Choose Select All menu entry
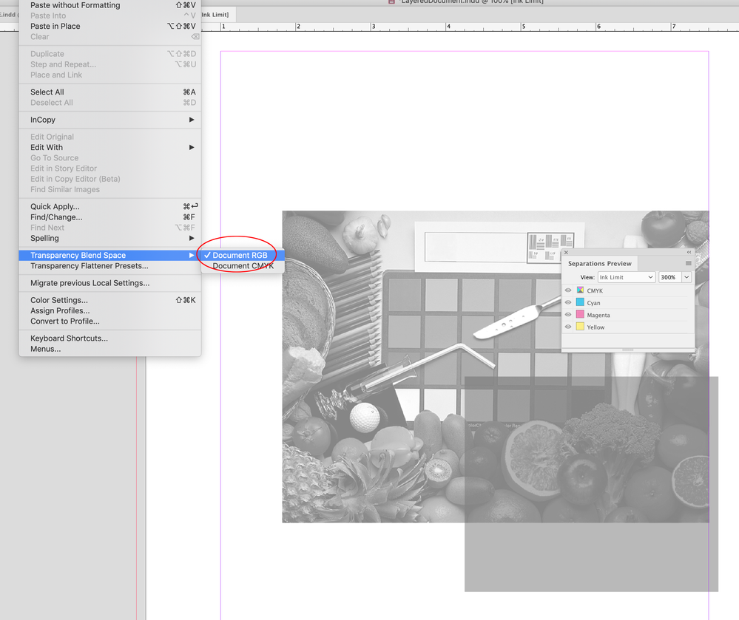Viewport: 739px width, 620px height. point(109,92)
